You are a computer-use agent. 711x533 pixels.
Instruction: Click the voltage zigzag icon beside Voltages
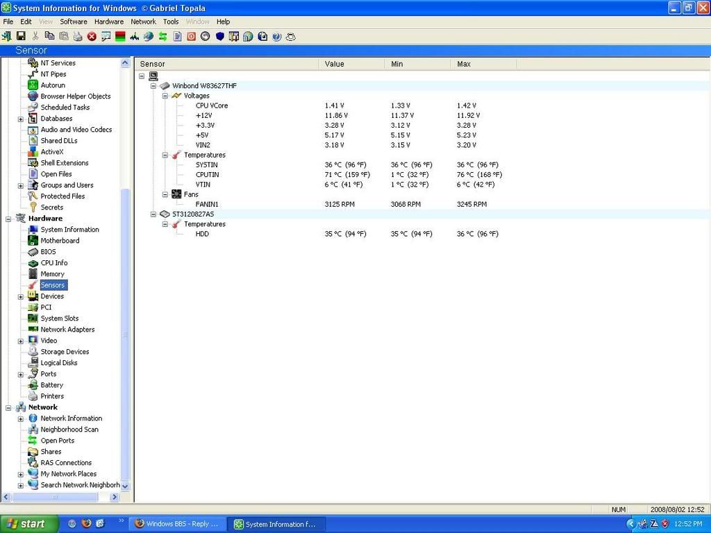[176, 96]
